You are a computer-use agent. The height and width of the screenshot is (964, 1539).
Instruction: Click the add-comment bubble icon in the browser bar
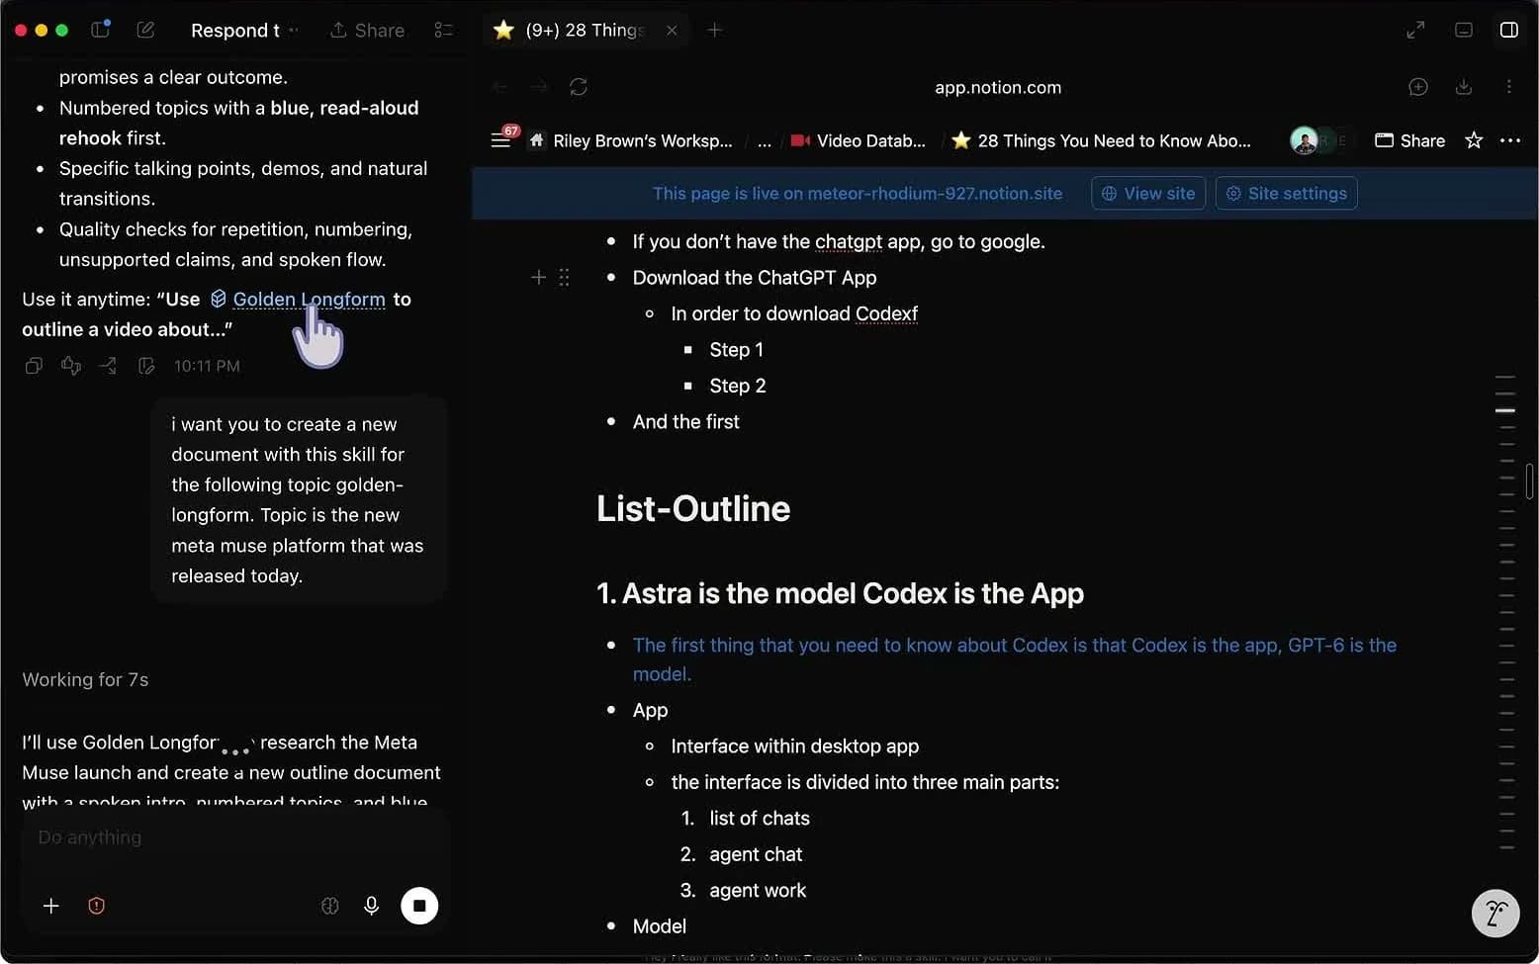(x=1418, y=87)
